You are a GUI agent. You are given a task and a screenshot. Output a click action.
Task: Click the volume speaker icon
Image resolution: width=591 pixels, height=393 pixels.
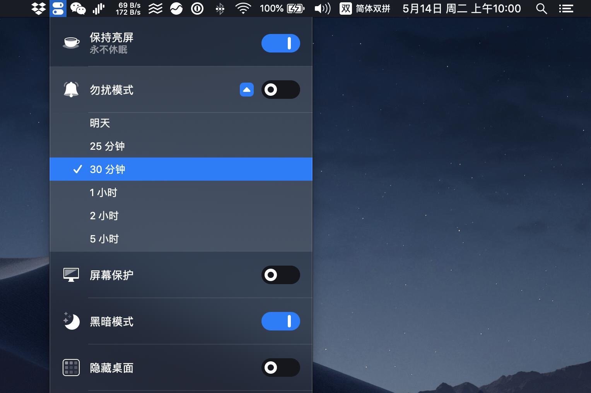tap(322, 8)
